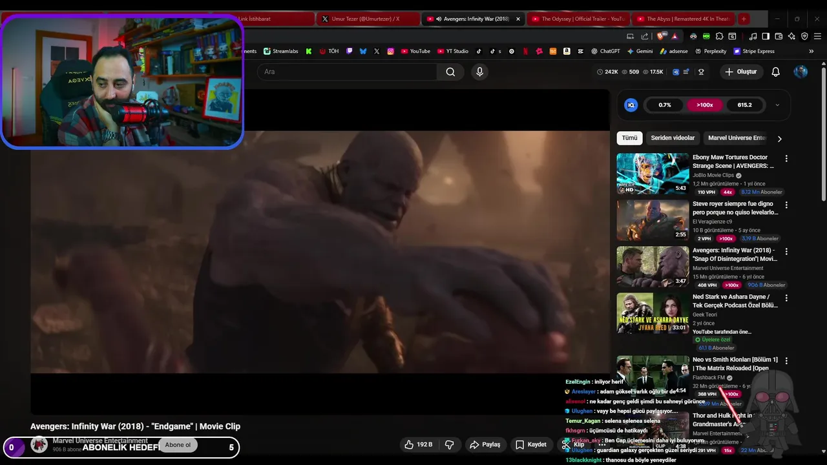This screenshot has height=465, width=827.
Task: Open options for Snap Of Disintegration video
Action: (786, 251)
